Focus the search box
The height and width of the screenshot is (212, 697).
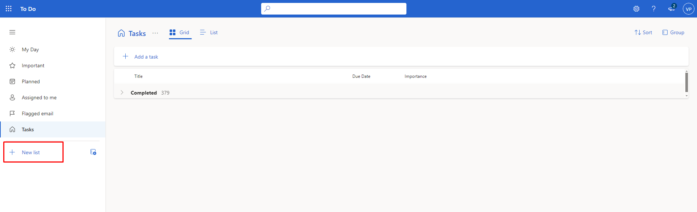[333, 9]
